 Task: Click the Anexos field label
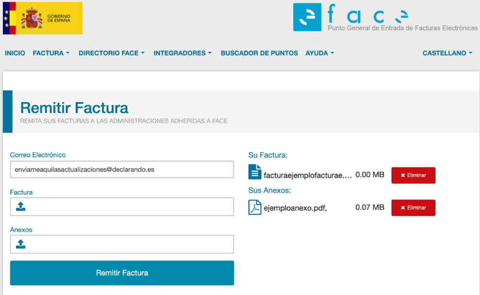coord(21,230)
